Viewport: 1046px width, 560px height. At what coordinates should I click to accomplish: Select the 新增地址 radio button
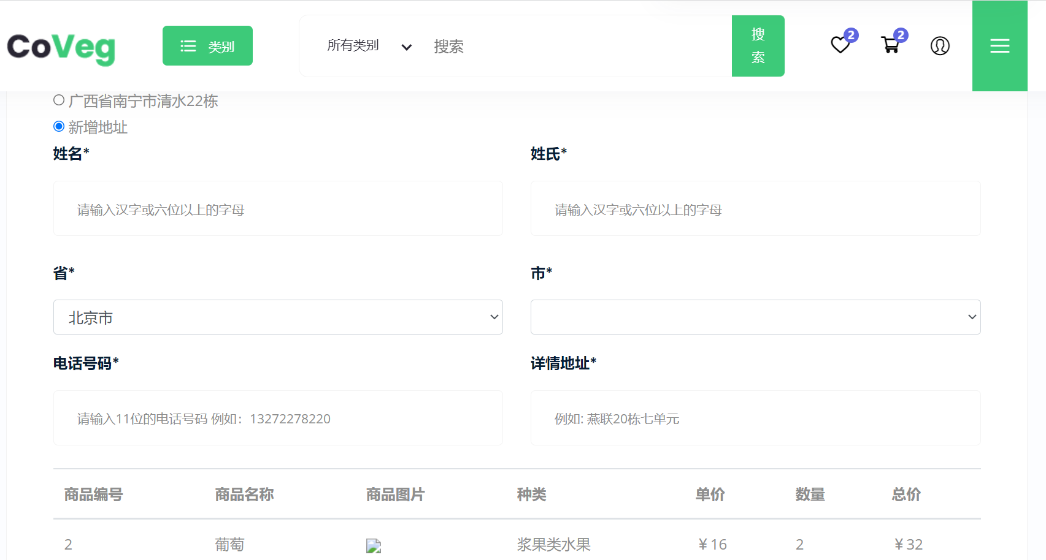point(59,126)
